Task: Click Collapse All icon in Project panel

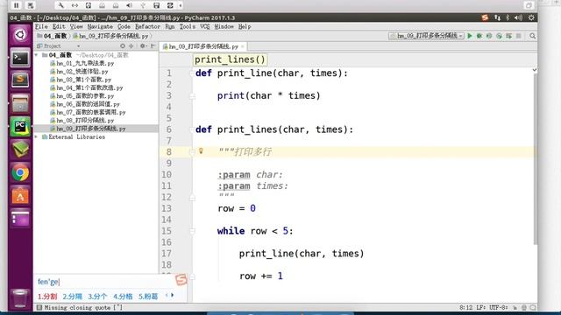Action: point(131,46)
